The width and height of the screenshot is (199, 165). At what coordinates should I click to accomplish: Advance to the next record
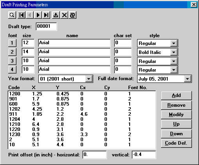[x=38, y=15]
